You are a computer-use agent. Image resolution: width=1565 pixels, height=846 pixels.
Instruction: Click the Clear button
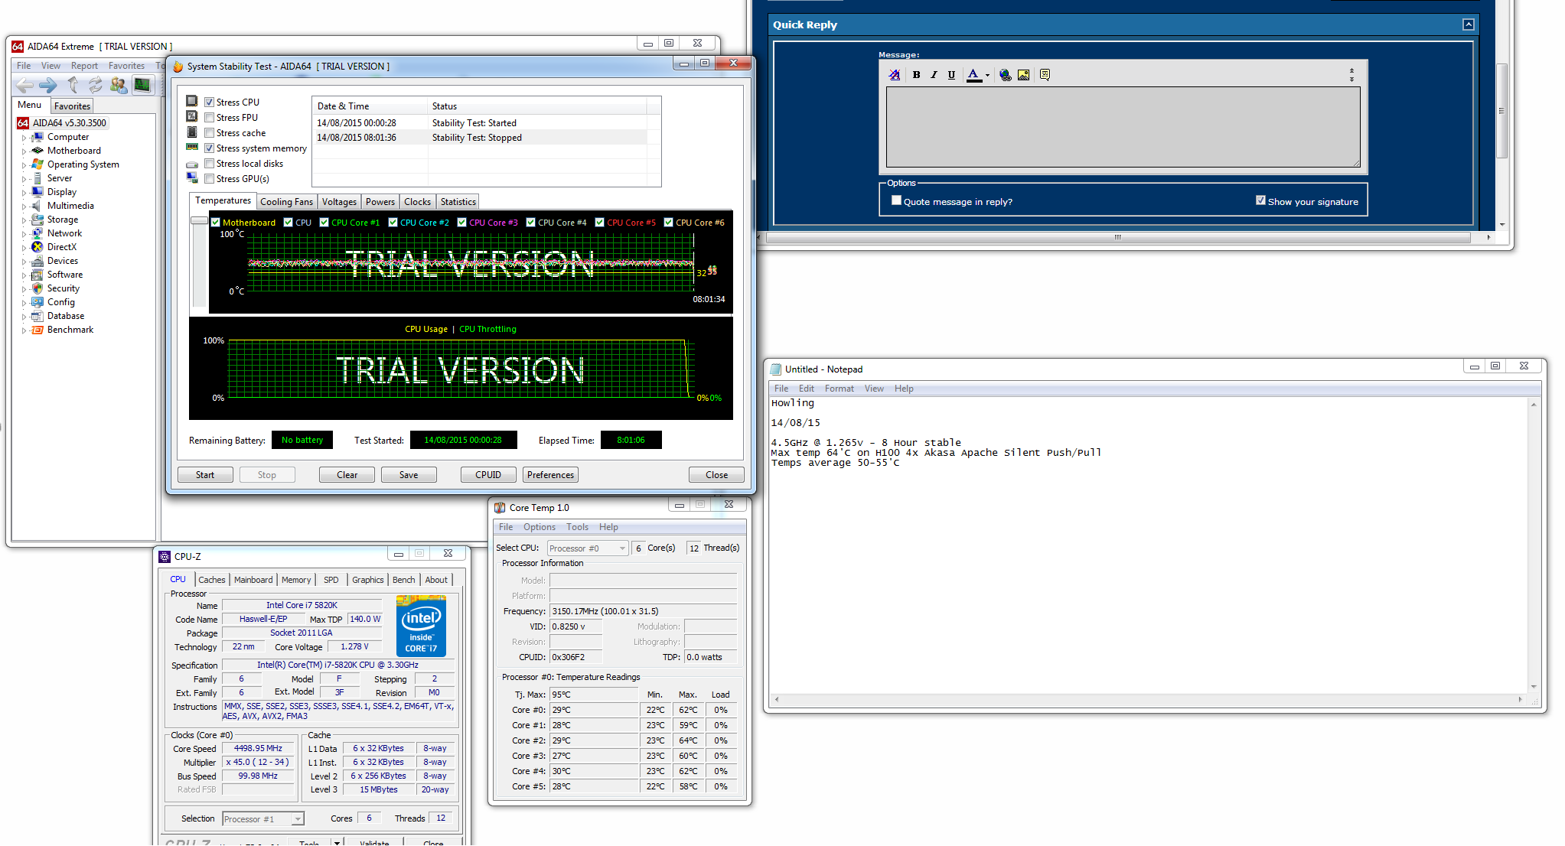[x=347, y=475]
